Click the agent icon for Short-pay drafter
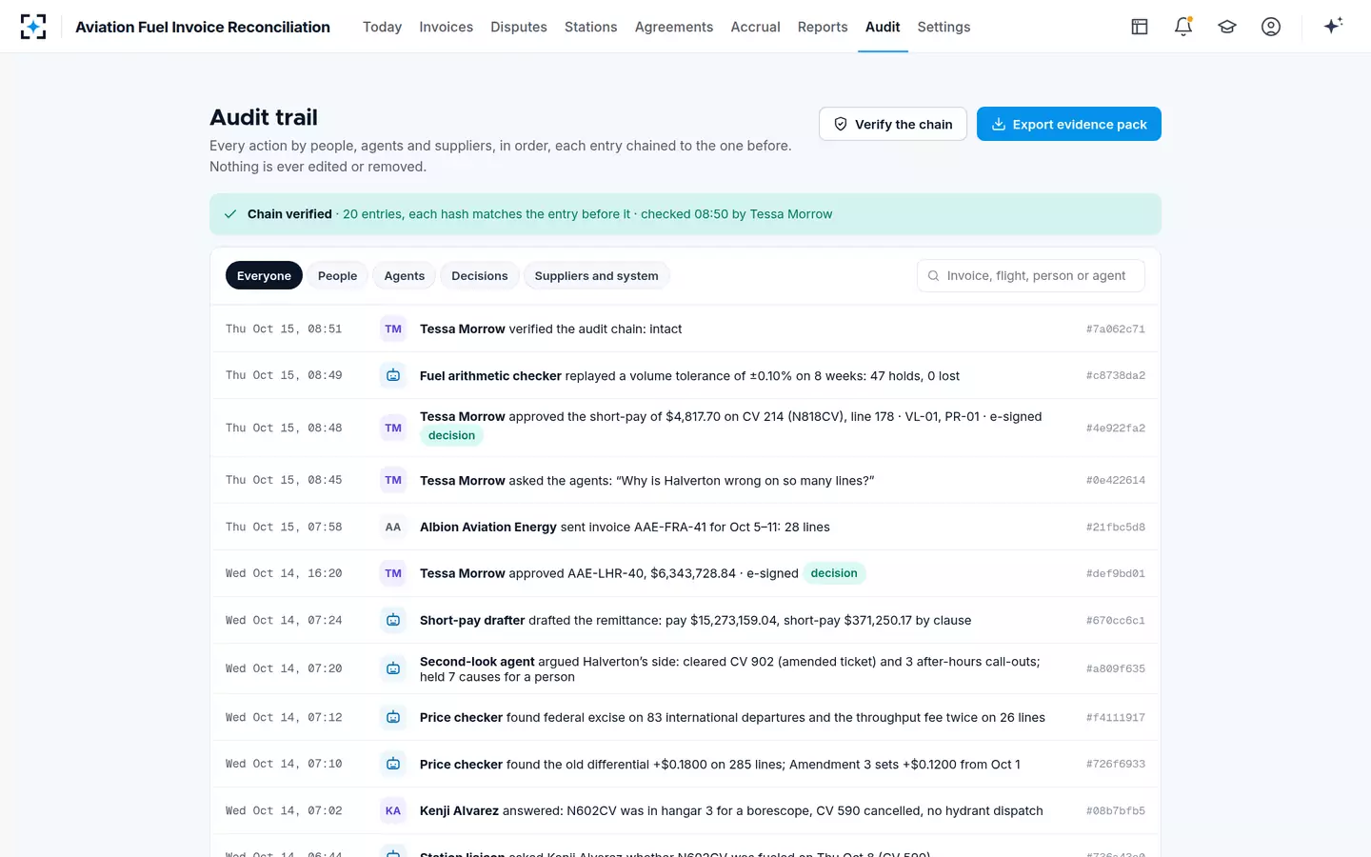1371x857 pixels. tap(393, 620)
